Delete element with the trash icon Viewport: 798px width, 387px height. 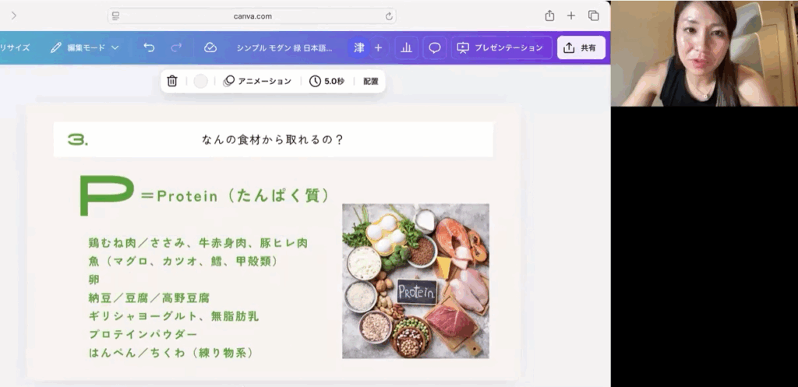[172, 81]
